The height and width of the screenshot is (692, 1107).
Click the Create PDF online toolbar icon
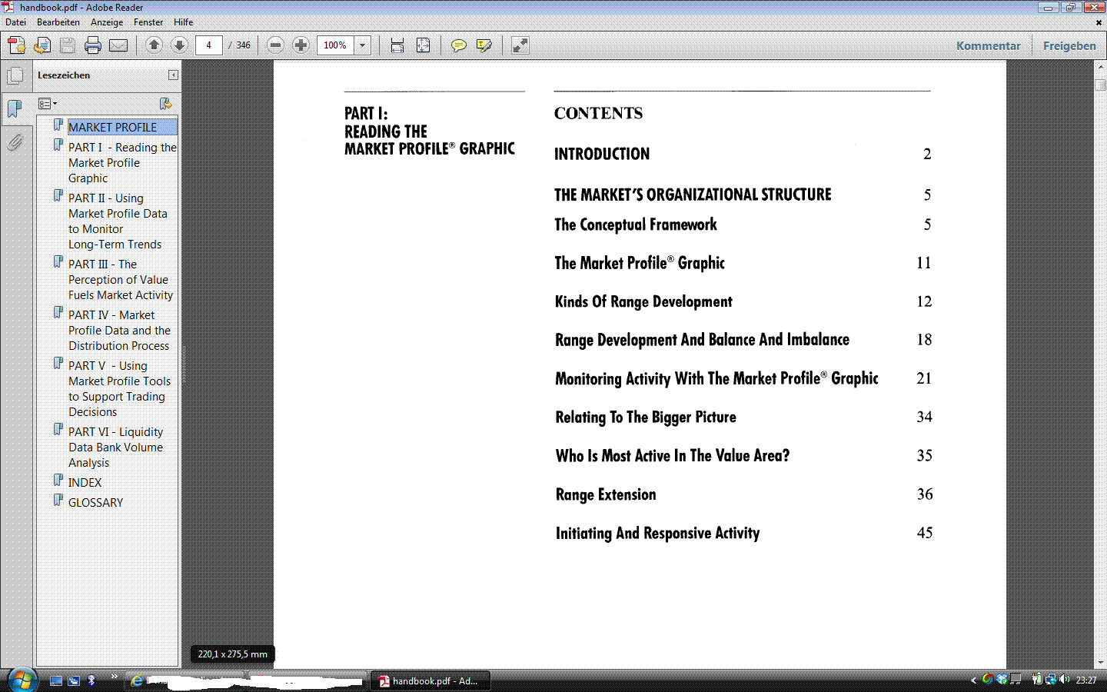click(x=17, y=45)
